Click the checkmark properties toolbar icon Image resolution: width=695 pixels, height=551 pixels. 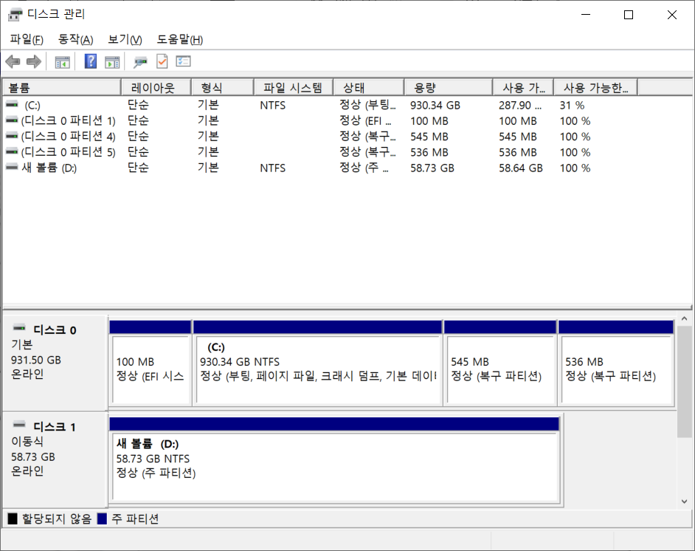[x=162, y=61]
